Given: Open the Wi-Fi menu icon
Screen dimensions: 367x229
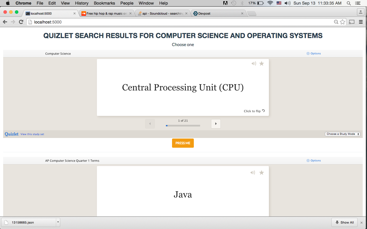Looking at the screenshot, I should pos(270,3).
